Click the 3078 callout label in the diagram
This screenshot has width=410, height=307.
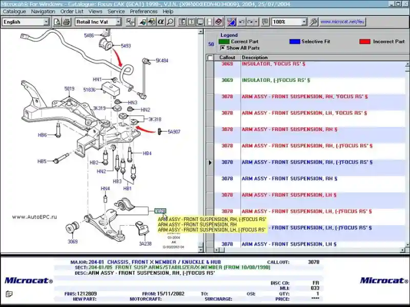click(160, 211)
